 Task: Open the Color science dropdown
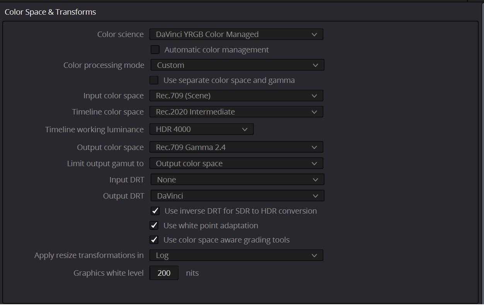pos(236,34)
